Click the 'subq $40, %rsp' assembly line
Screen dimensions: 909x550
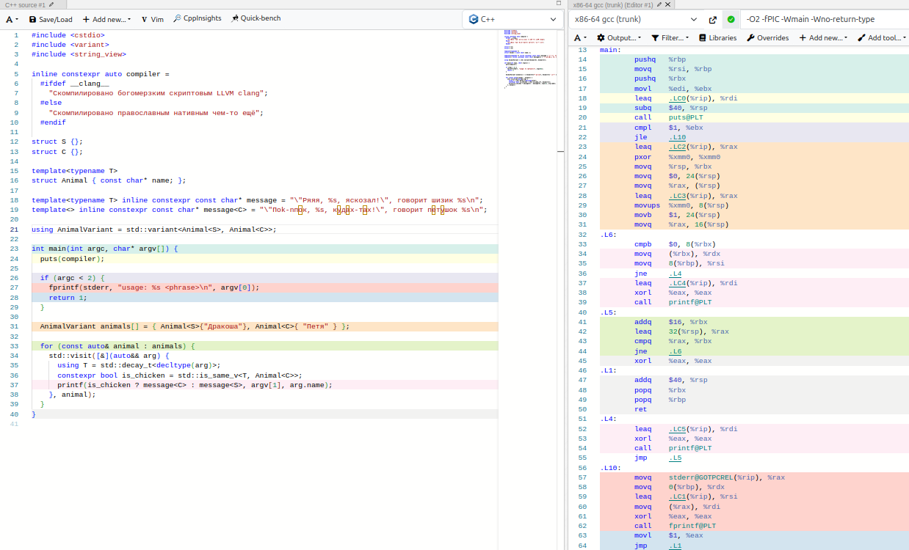click(x=670, y=108)
